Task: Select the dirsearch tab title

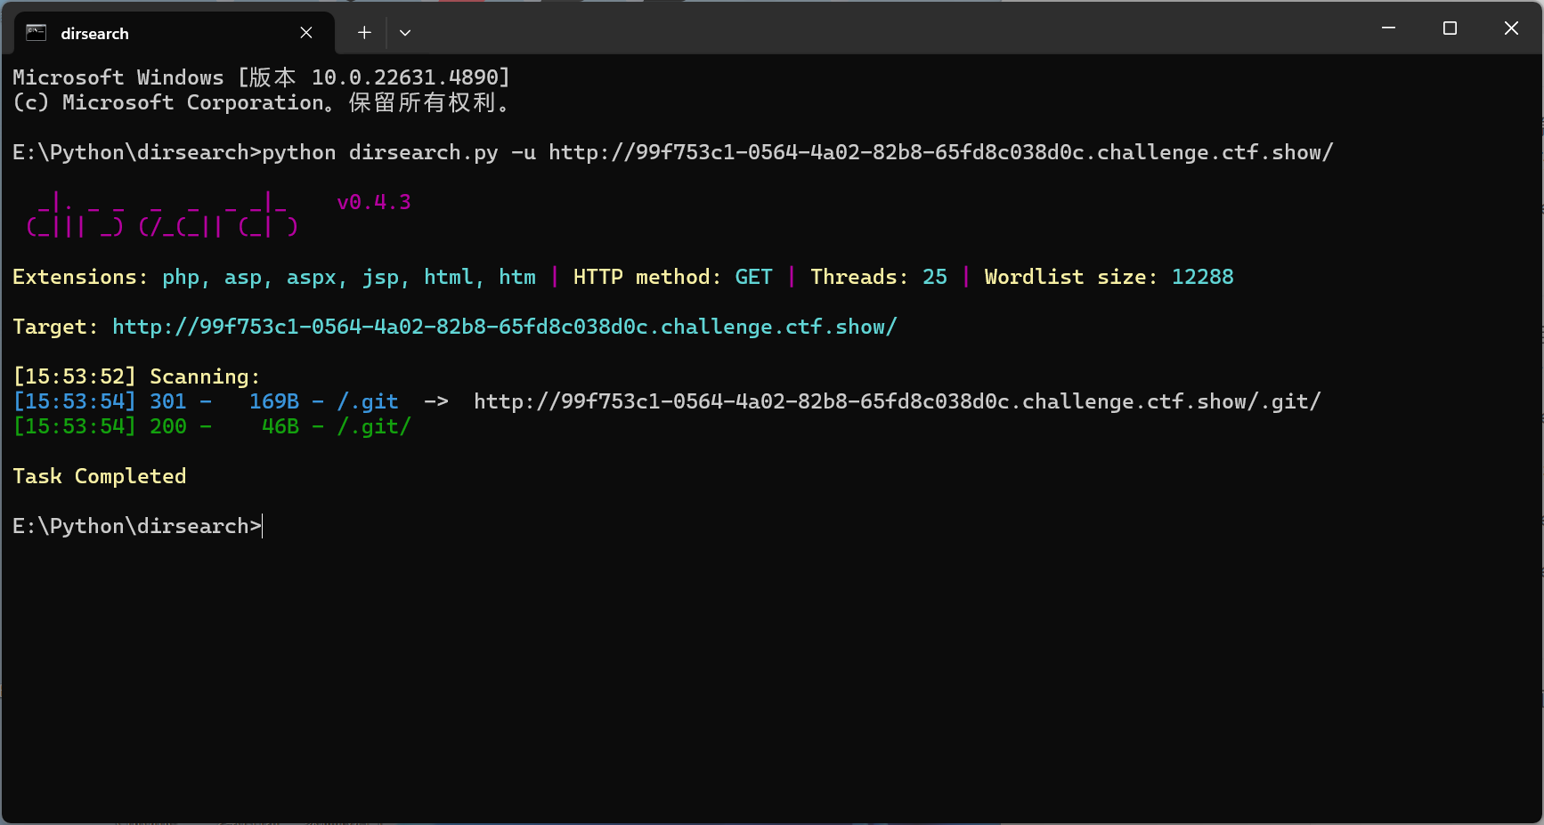Action: (94, 34)
